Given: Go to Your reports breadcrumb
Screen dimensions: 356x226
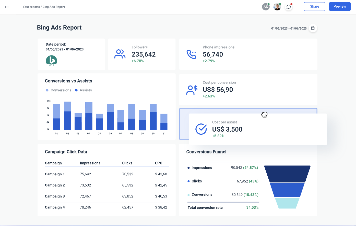Looking at the screenshot, I should point(31,7).
